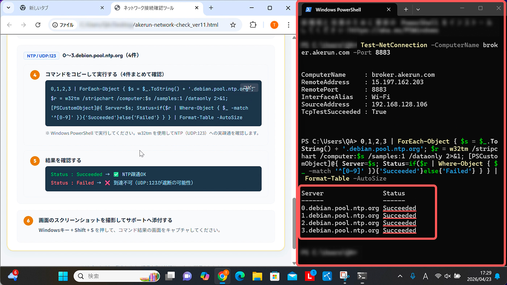This screenshot has height=285, width=507.
Task: Select the ネットワーク接続確認ツール tab
Action: click(156, 8)
